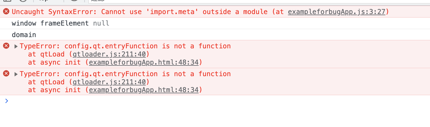
Task: Click the error icon of the first TypeError
Action: pos(6,46)
